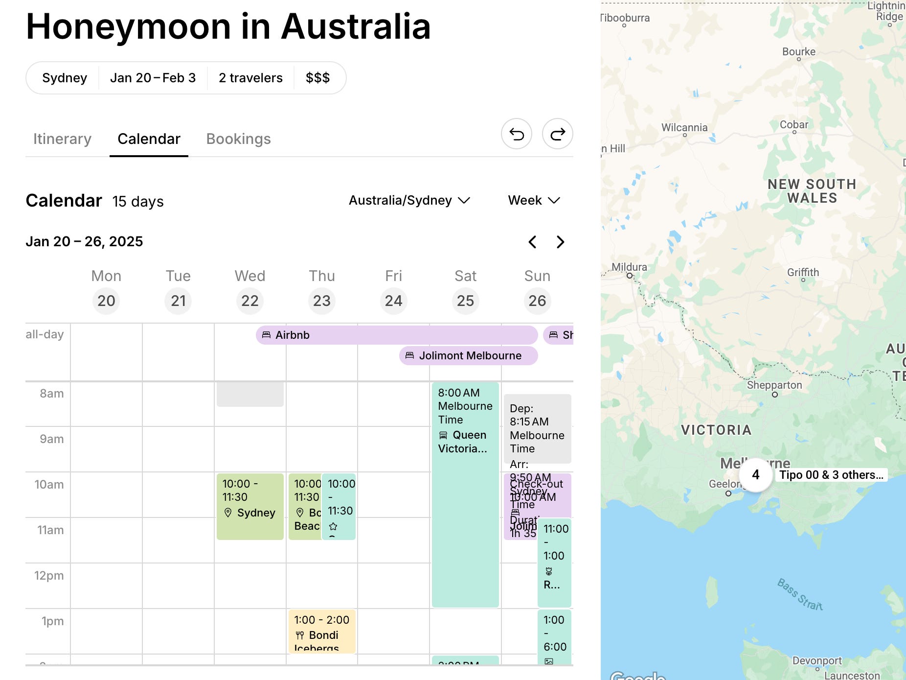The height and width of the screenshot is (680, 906).
Task: Open the partially visible Sunday lodging event
Action: (558, 335)
